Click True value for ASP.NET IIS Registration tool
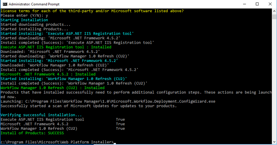This screenshot has width=277, height=145. 120,119
